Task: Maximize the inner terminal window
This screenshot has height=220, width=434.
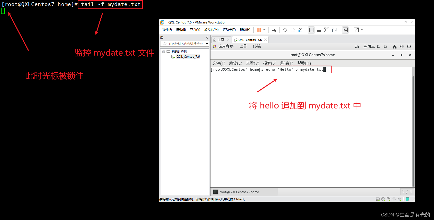Action: click(x=402, y=55)
